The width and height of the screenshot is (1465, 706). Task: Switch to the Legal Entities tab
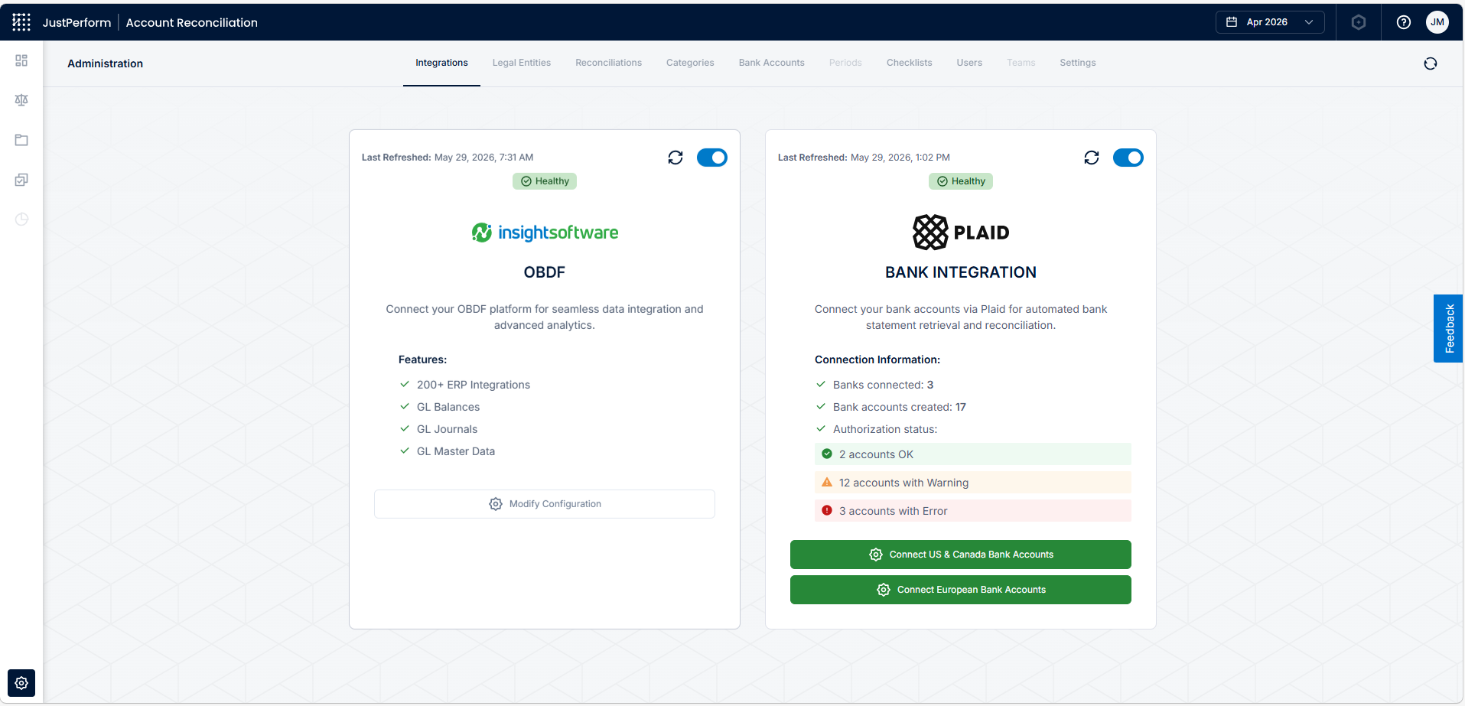(x=522, y=63)
